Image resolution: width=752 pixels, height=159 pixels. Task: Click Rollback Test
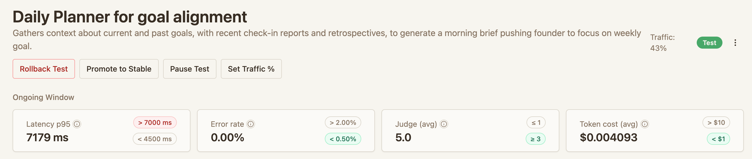(x=44, y=69)
